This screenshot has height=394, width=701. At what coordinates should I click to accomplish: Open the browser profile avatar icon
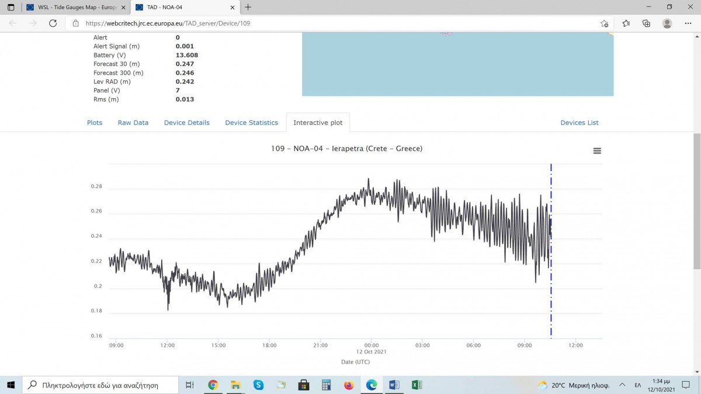click(x=667, y=23)
